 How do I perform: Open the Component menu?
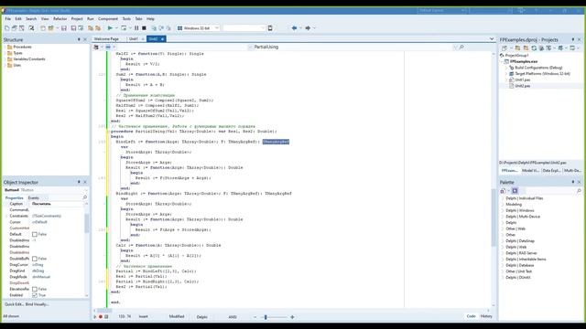point(108,18)
